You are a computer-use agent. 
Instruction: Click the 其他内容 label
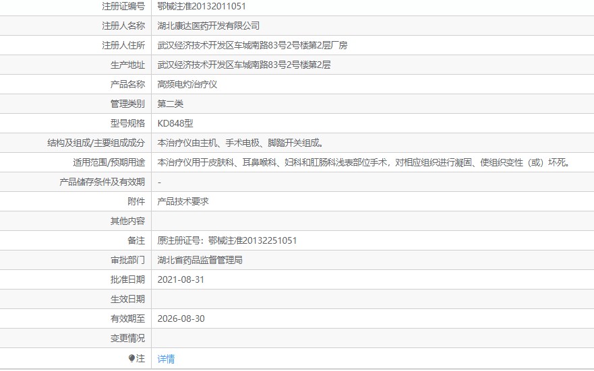(127, 221)
